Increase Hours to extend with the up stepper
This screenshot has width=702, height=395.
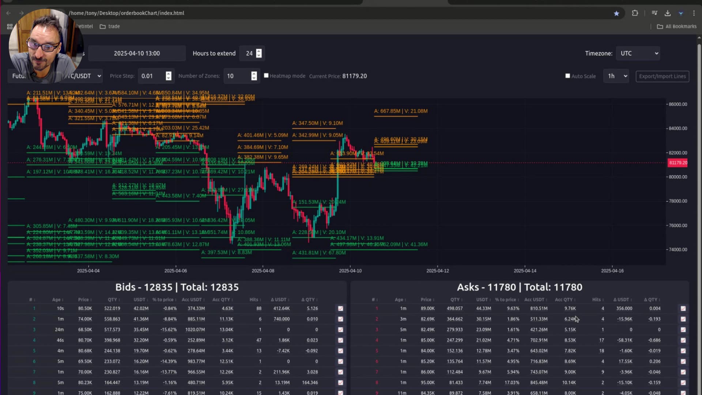coord(259,51)
